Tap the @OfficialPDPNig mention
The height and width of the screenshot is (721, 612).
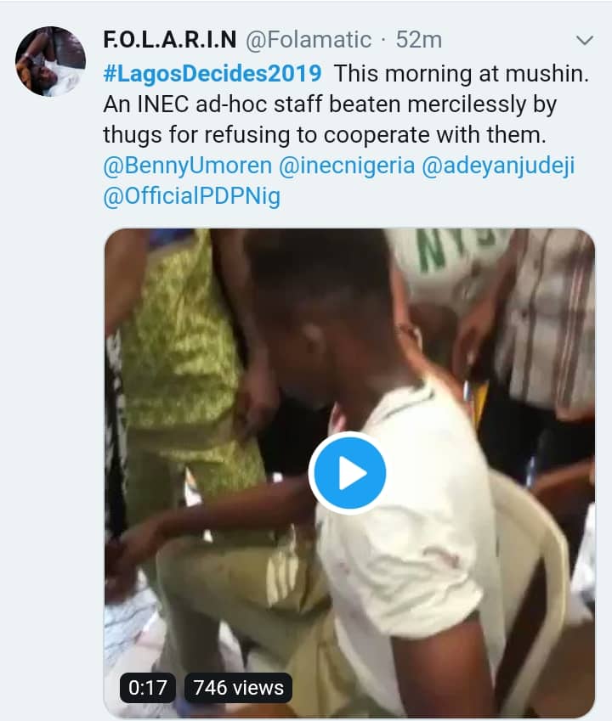pyautogui.click(x=191, y=197)
